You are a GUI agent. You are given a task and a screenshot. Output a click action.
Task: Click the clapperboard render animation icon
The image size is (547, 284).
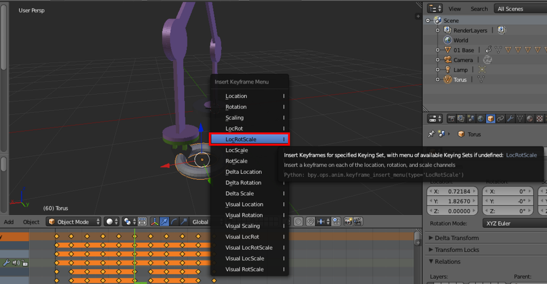(x=358, y=221)
